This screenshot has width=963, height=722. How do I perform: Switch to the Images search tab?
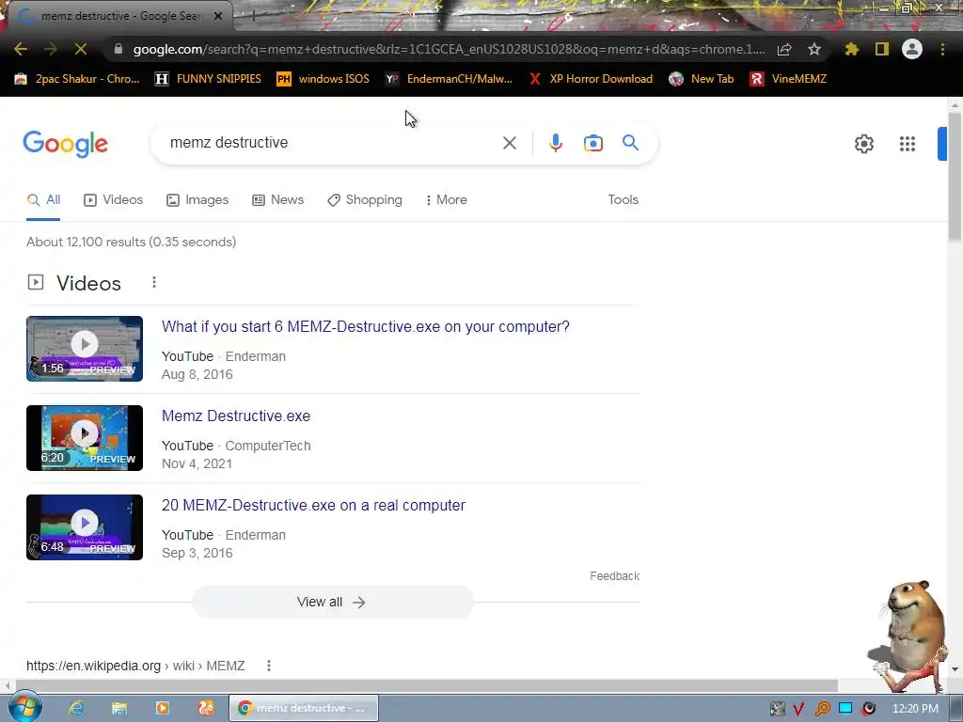tap(197, 199)
